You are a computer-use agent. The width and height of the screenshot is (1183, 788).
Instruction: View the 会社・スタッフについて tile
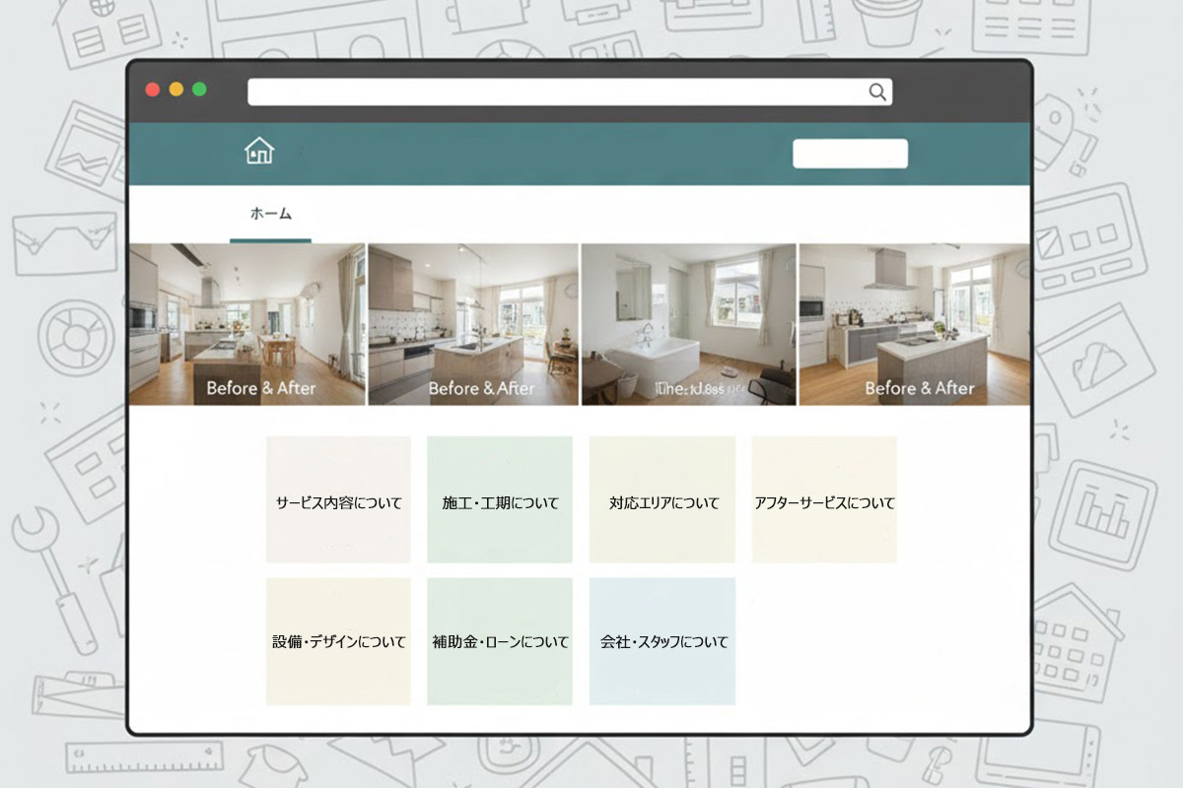click(662, 641)
